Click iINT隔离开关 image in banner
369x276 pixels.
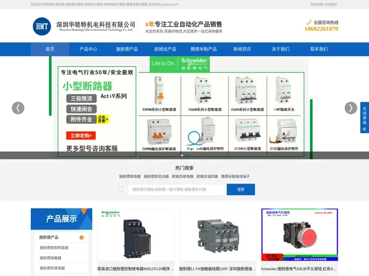point(283,90)
